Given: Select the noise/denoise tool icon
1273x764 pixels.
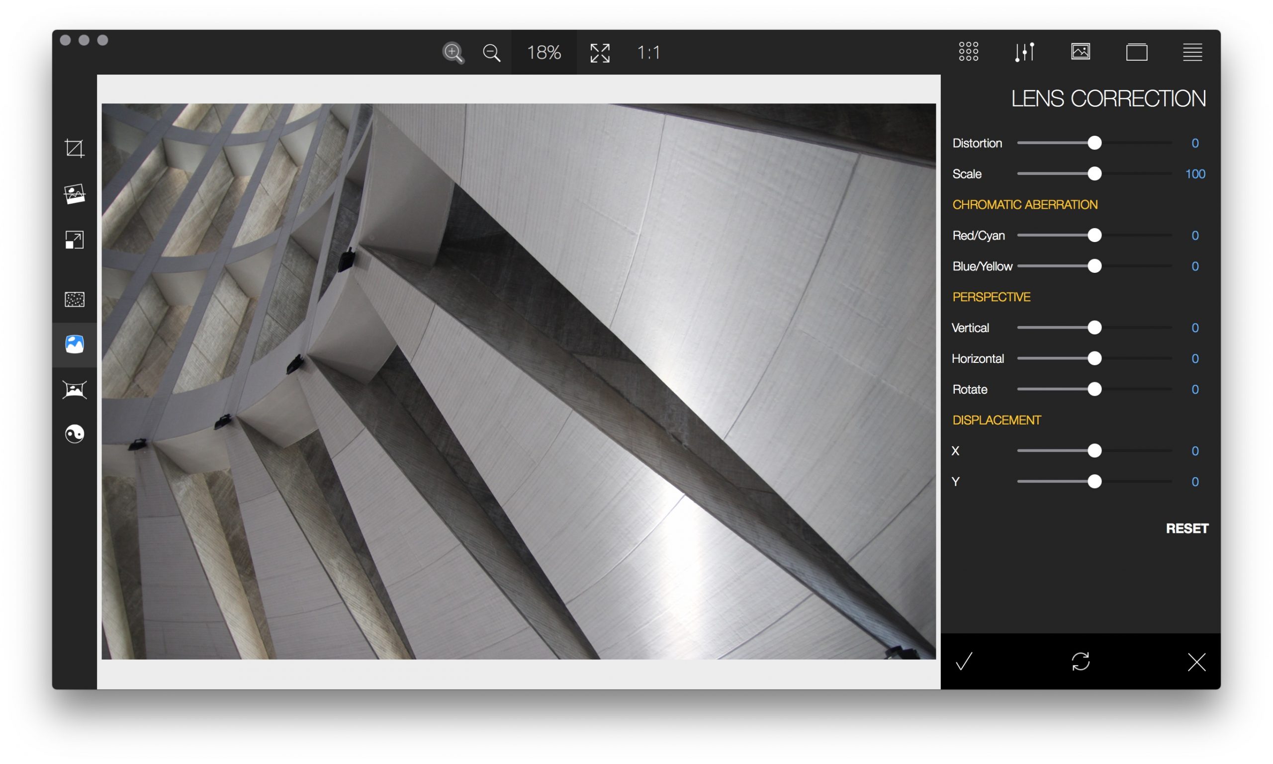Looking at the screenshot, I should click(x=75, y=299).
